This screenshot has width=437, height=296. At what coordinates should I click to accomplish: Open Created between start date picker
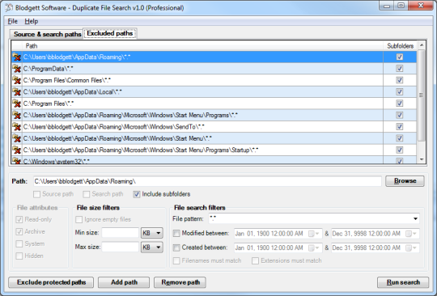point(314,247)
